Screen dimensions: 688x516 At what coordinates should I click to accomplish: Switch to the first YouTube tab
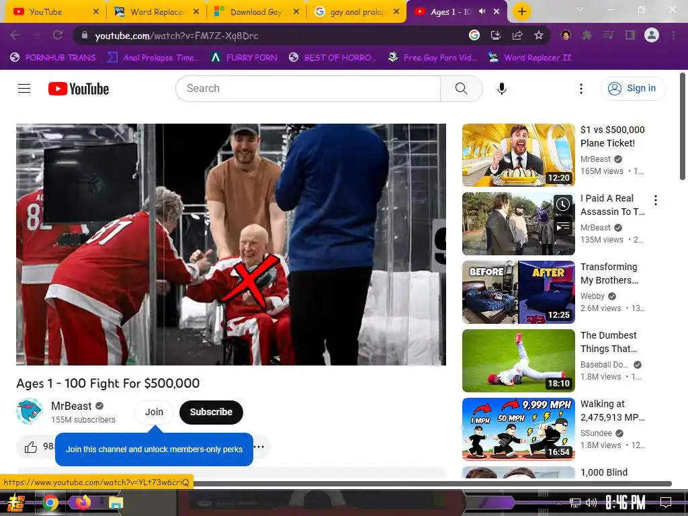pos(54,12)
